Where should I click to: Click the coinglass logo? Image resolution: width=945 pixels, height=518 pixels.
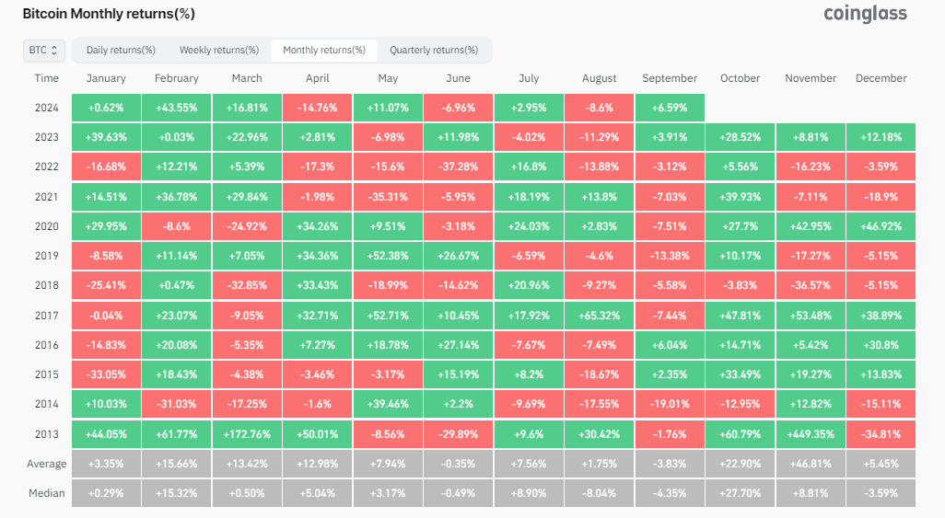[x=865, y=14]
